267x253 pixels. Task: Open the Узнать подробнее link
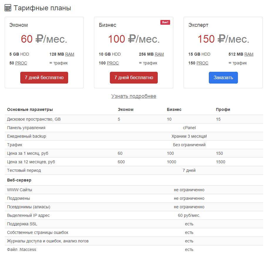(x=134, y=96)
